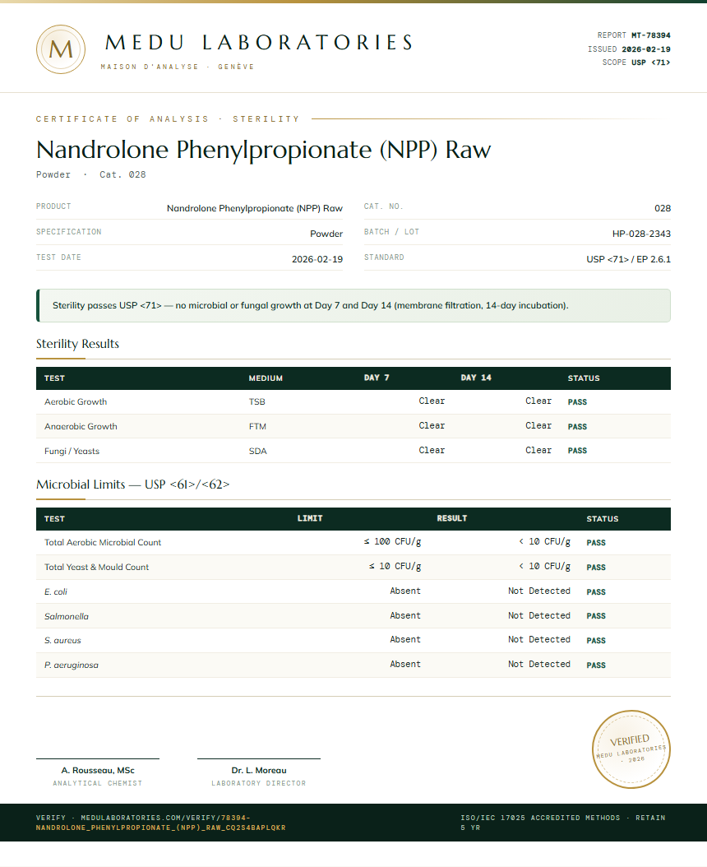Click the Cat. No. value 028
This screenshot has height=867, width=707.
pos(663,208)
